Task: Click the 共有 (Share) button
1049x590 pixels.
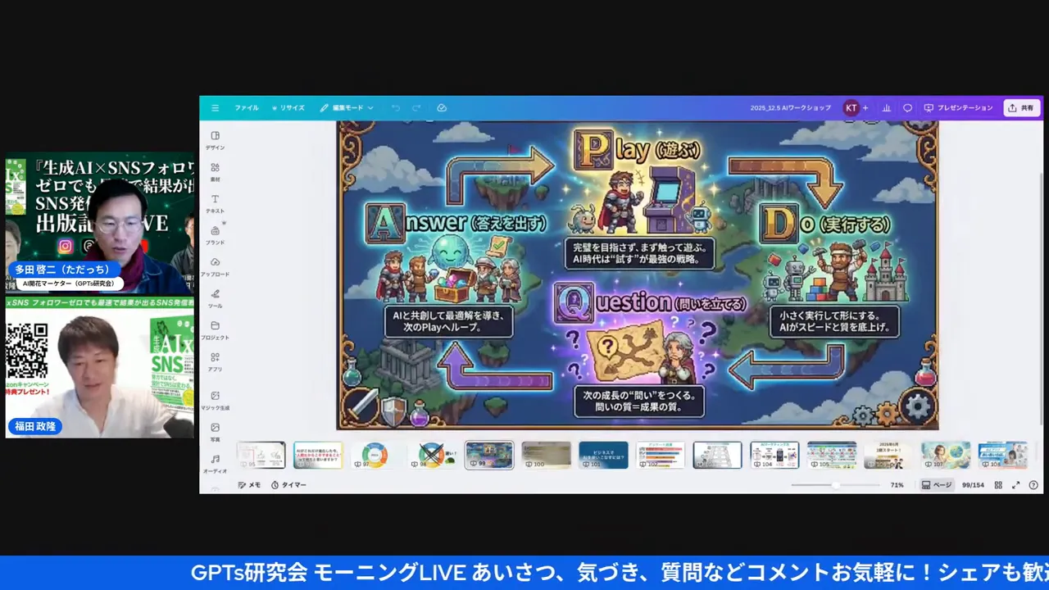Action: coord(1020,107)
